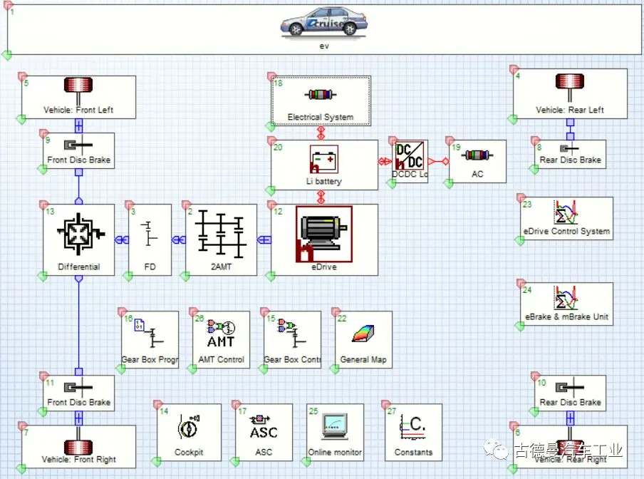Click the ASC component icon
This screenshot has width=644, height=479.
[263, 428]
